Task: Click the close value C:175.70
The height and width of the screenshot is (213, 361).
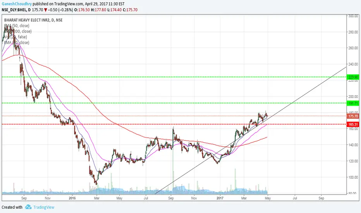Action: [130, 10]
